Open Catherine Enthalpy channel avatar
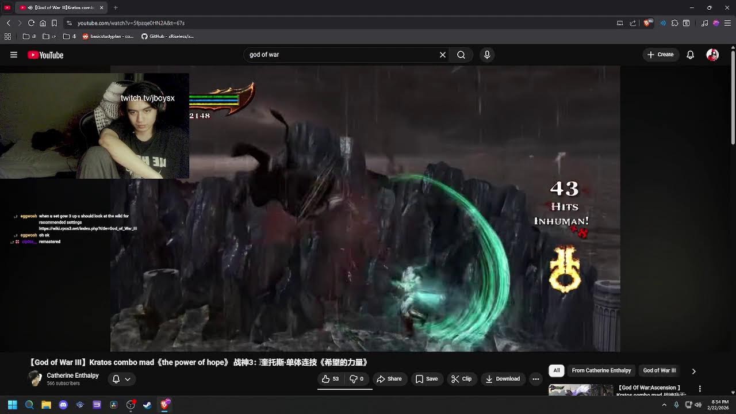736x414 pixels. [35, 379]
